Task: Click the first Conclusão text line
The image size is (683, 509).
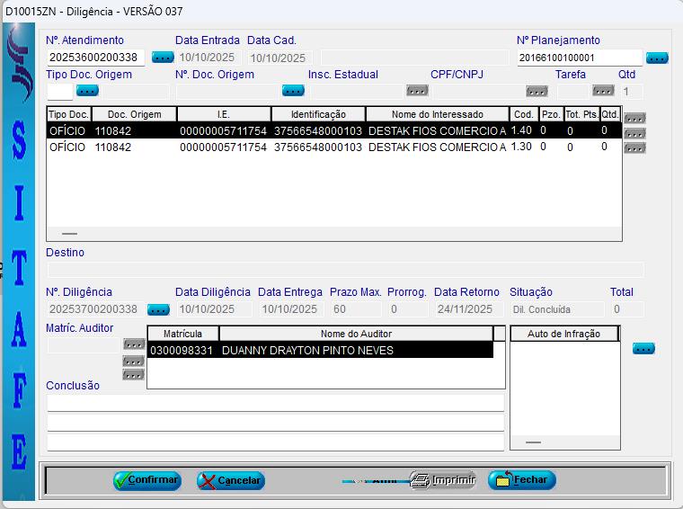Action: tap(275, 403)
